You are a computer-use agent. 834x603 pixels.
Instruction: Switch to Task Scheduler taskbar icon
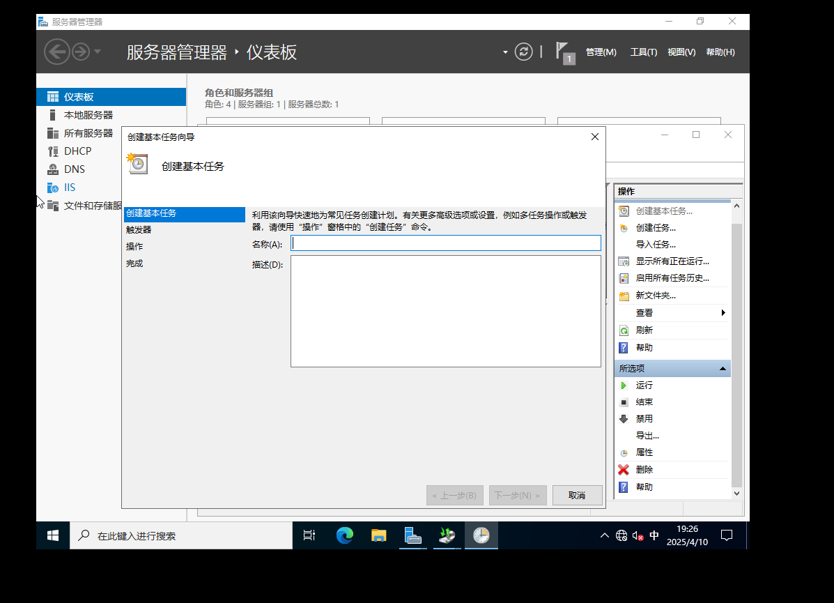tap(481, 535)
